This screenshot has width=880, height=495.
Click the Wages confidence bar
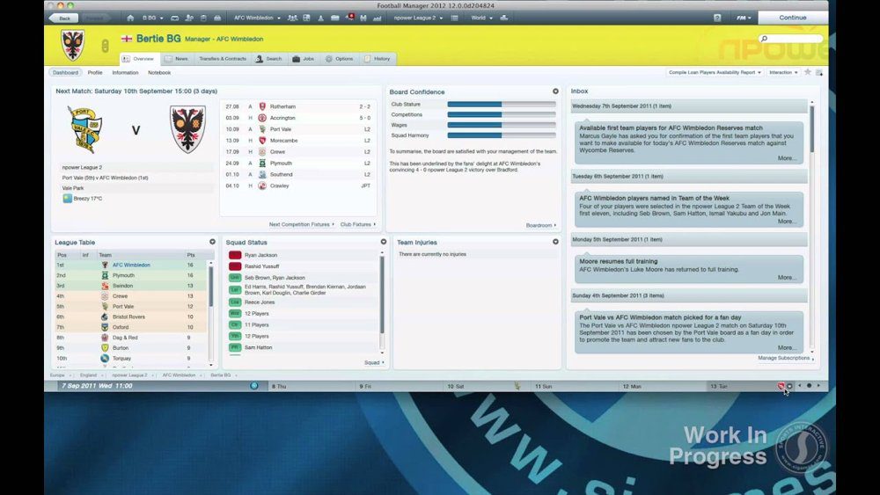tap(502, 125)
